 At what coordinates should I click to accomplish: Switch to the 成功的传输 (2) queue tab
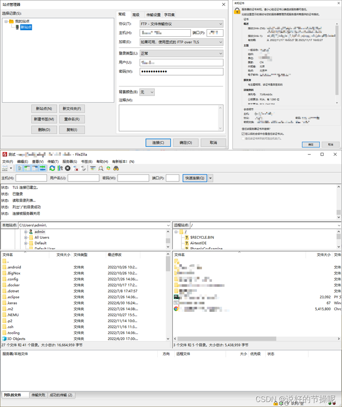click(61, 395)
